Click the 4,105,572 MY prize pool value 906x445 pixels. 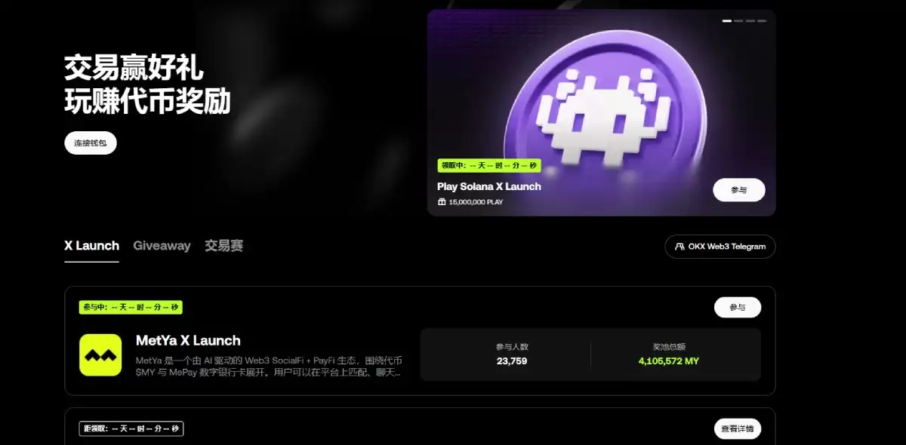[667, 360]
